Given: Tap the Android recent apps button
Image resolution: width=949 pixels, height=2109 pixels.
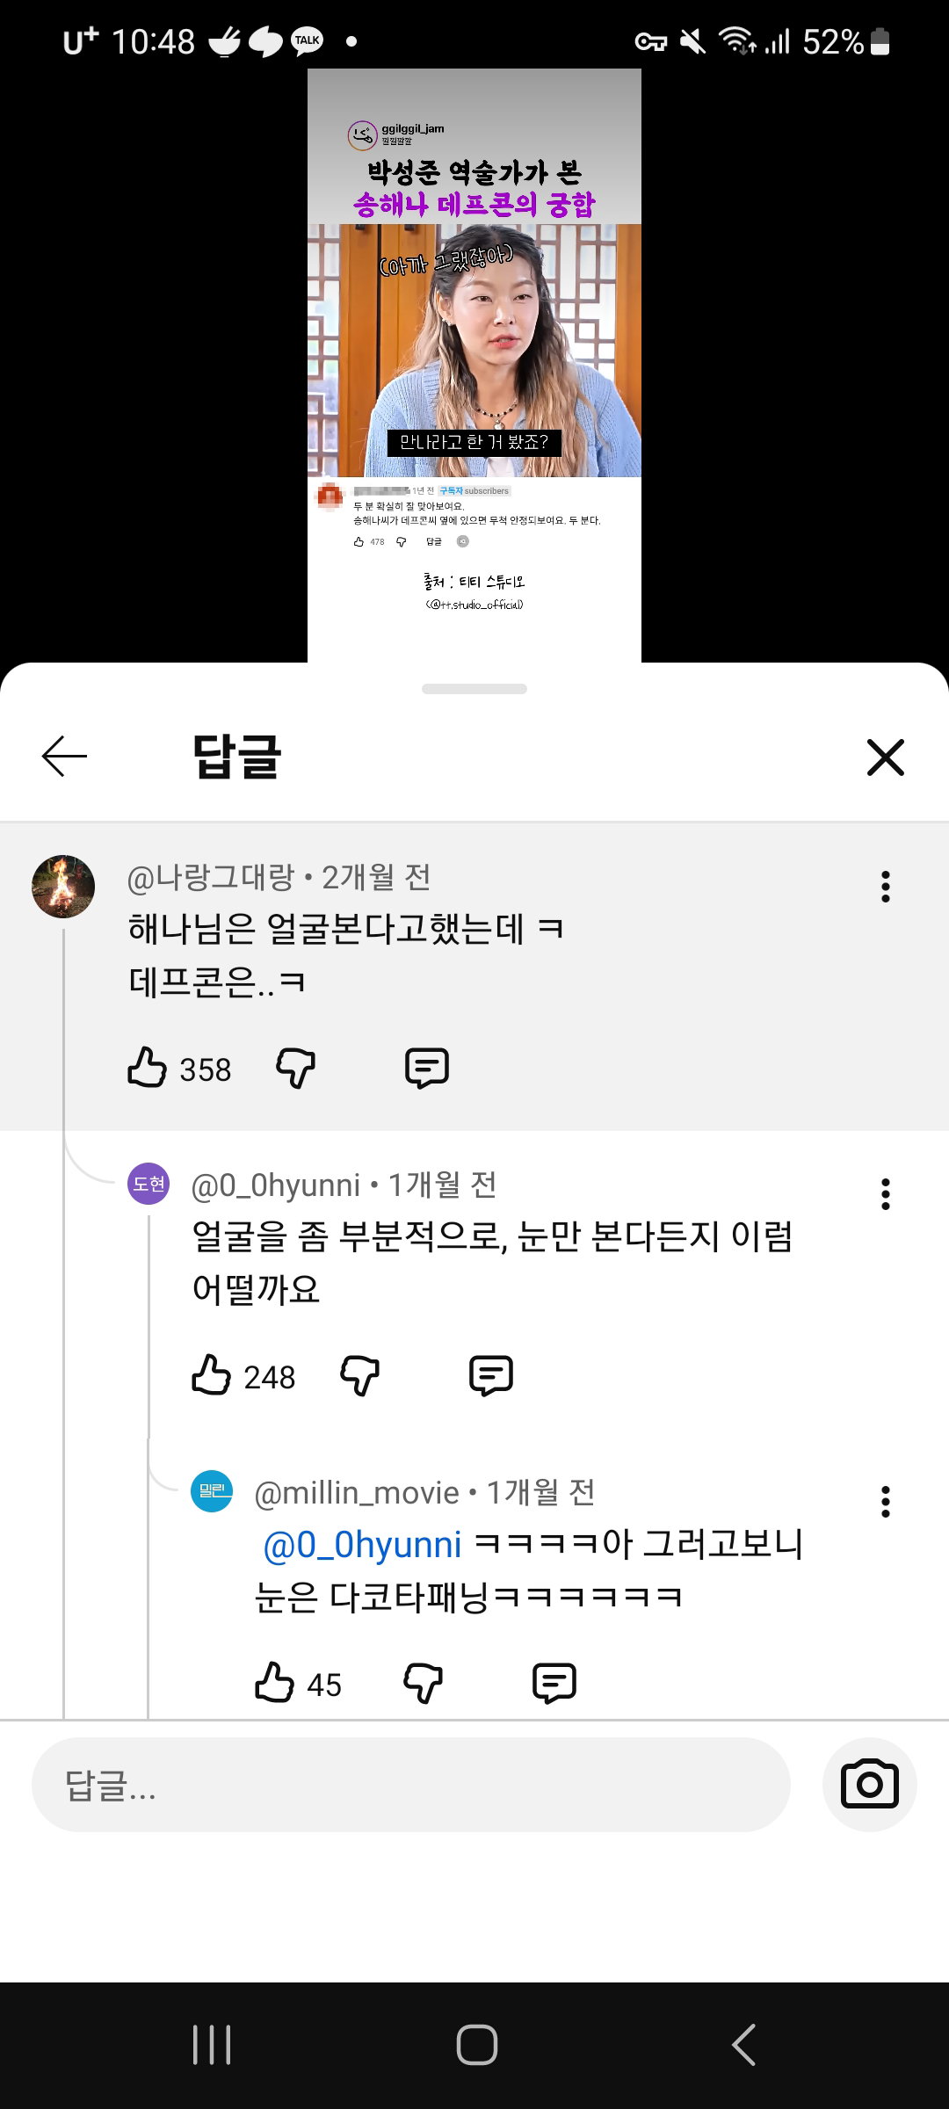Looking at the screenshot, I should click(212, 2045).
